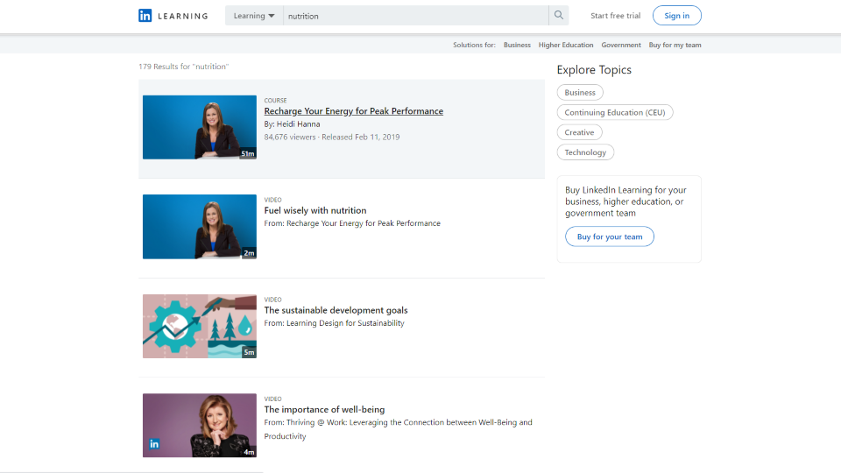
Task: Click Start free trial link
Action: coord(615,16)
